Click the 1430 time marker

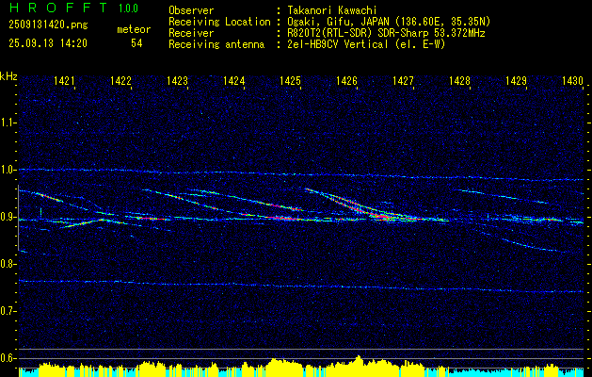573,80
